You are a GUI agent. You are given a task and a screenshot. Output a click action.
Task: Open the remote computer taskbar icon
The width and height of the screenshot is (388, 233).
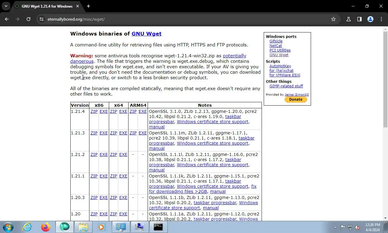139,227
